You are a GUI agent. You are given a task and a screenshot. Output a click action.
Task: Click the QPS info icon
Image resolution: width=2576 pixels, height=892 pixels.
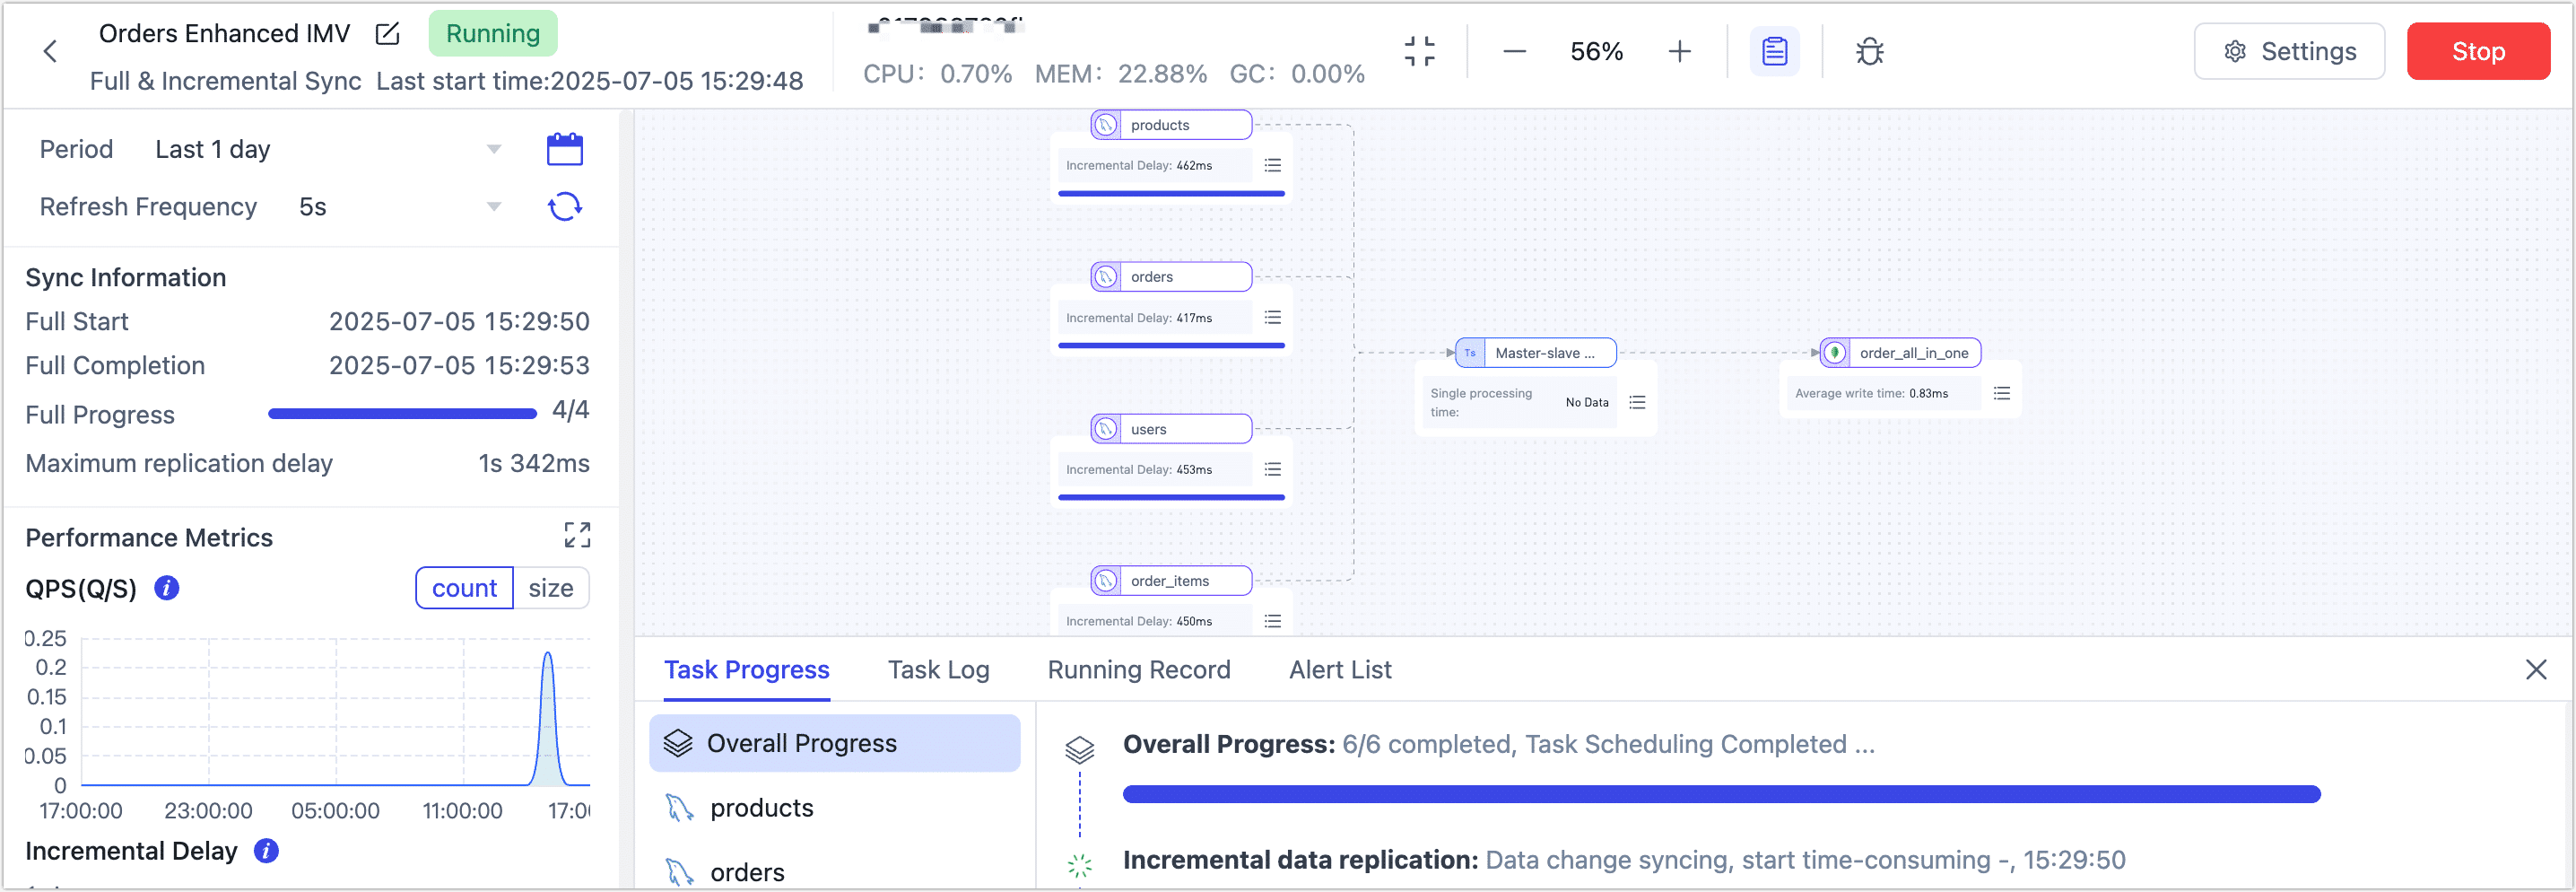point(166,589)
